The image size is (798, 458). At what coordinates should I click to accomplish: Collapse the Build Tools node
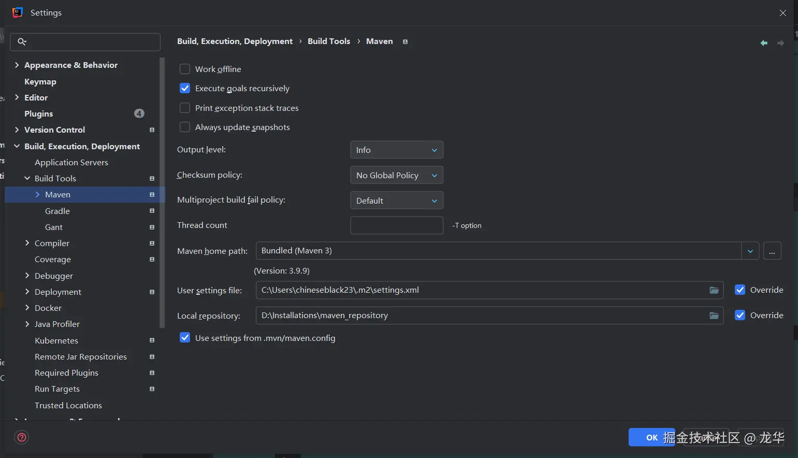[x=27, y=178]
